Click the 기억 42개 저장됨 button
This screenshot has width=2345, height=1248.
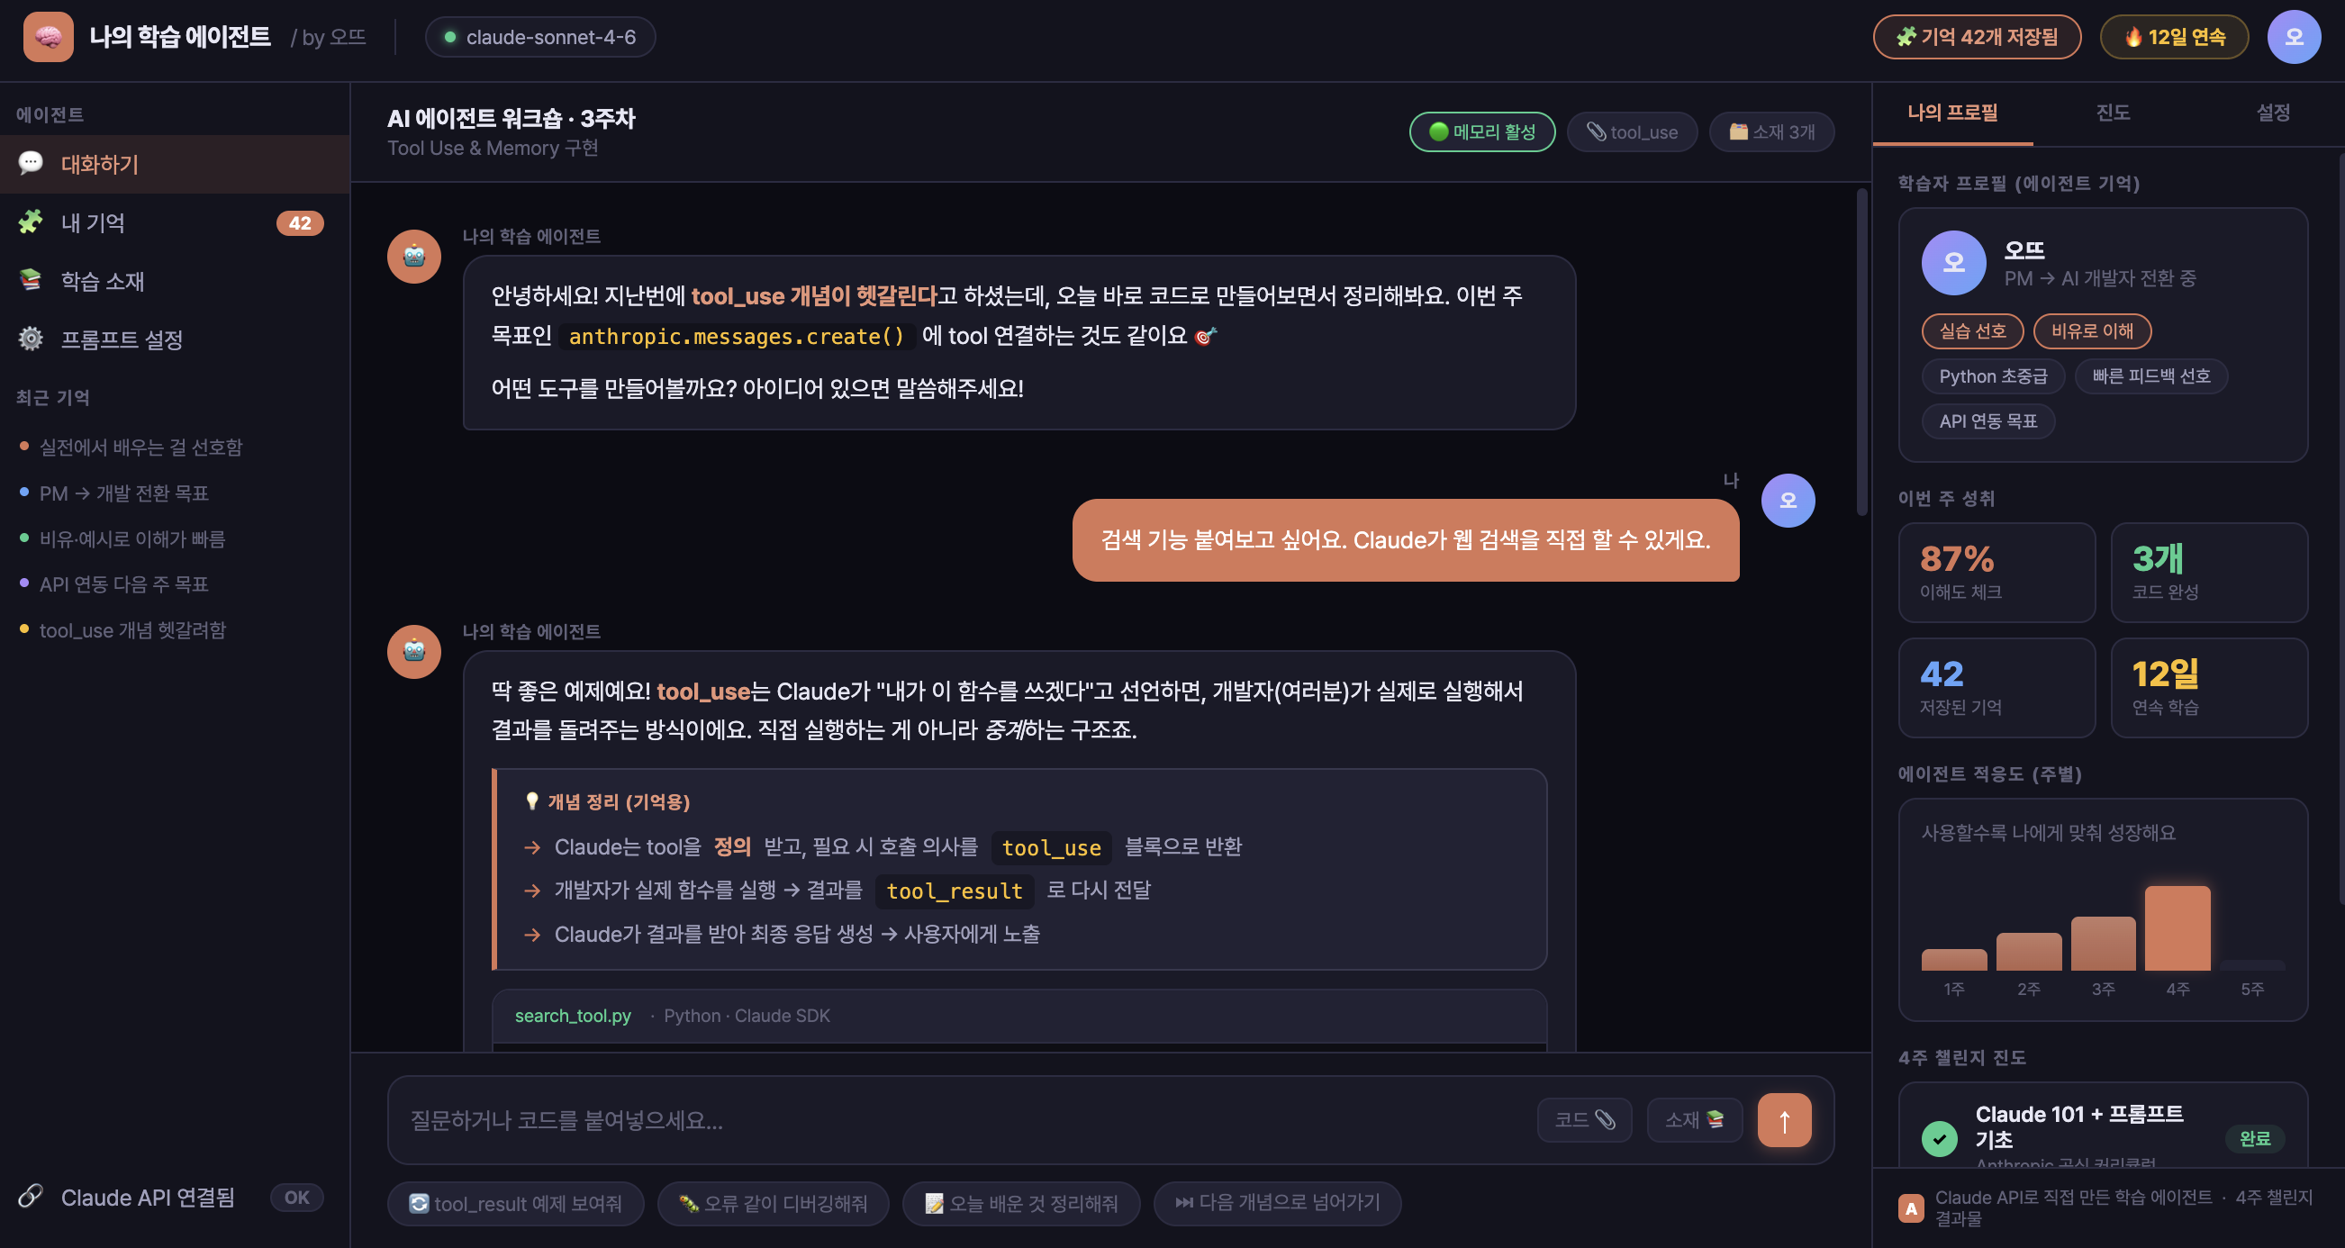coord(1977,37)
